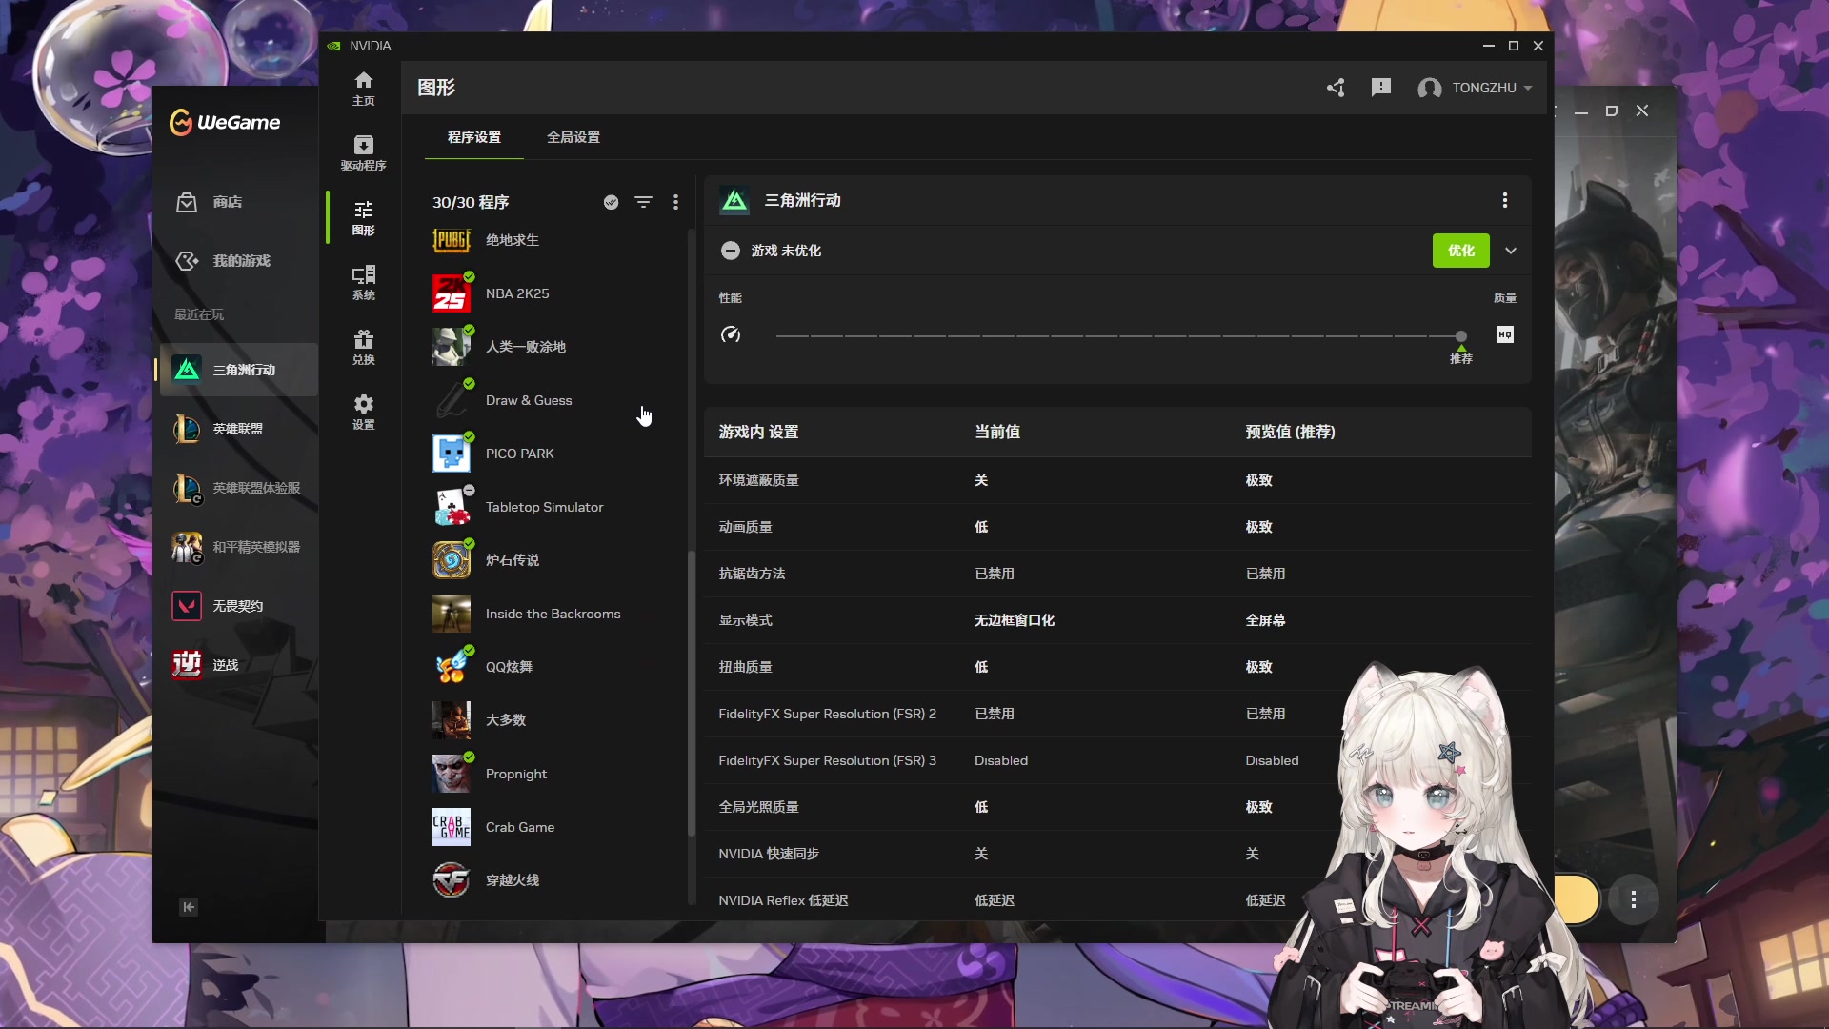Open NVIDIA app Settings (设置)
The height and width of the screenshot is (1029, 1829).
coord(363,412)
